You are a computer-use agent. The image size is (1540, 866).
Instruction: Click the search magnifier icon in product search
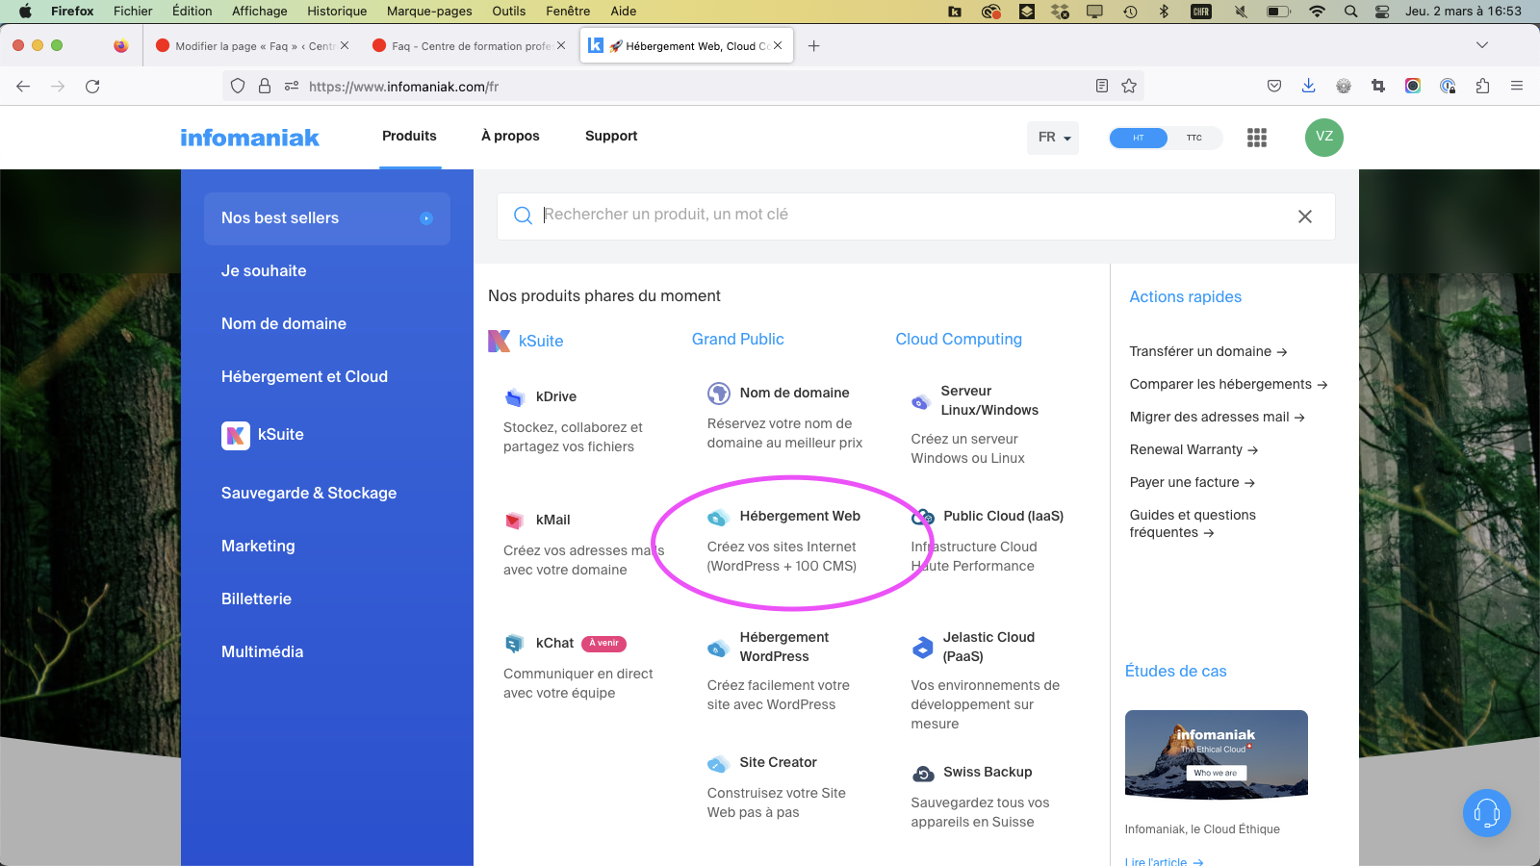(x=523, y=216)
